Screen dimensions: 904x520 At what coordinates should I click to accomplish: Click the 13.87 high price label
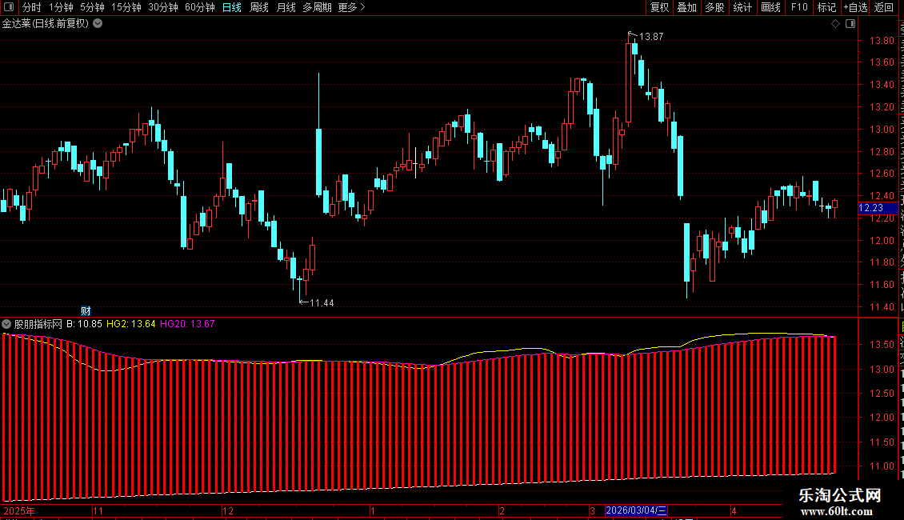point(651,37)
